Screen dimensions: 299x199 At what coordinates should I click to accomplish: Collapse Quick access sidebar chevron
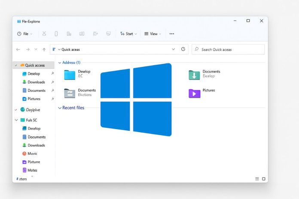click(x=16, y=65)
